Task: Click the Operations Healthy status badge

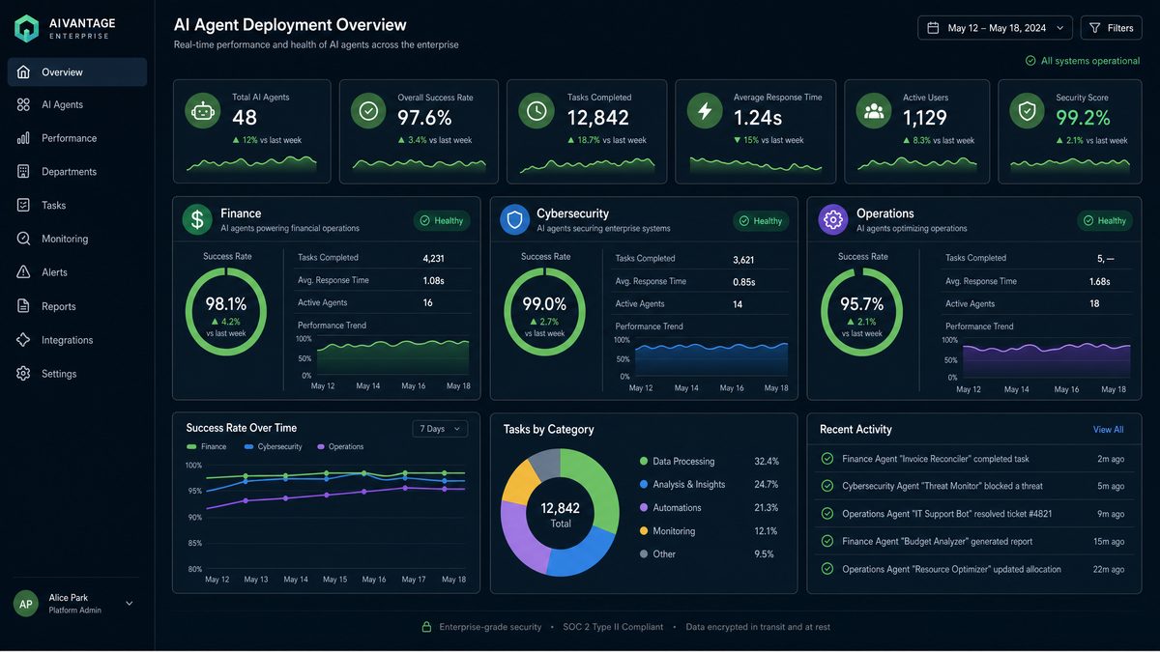Action: pos(1105,220)
